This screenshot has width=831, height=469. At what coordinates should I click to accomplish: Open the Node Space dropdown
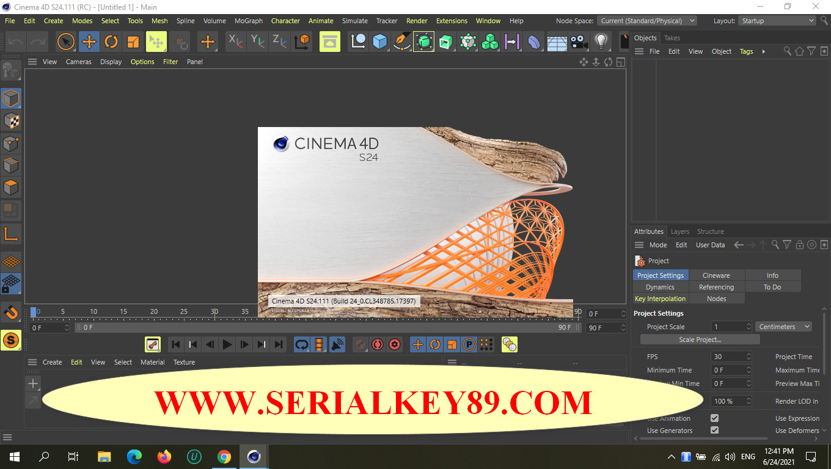[647, 21]
